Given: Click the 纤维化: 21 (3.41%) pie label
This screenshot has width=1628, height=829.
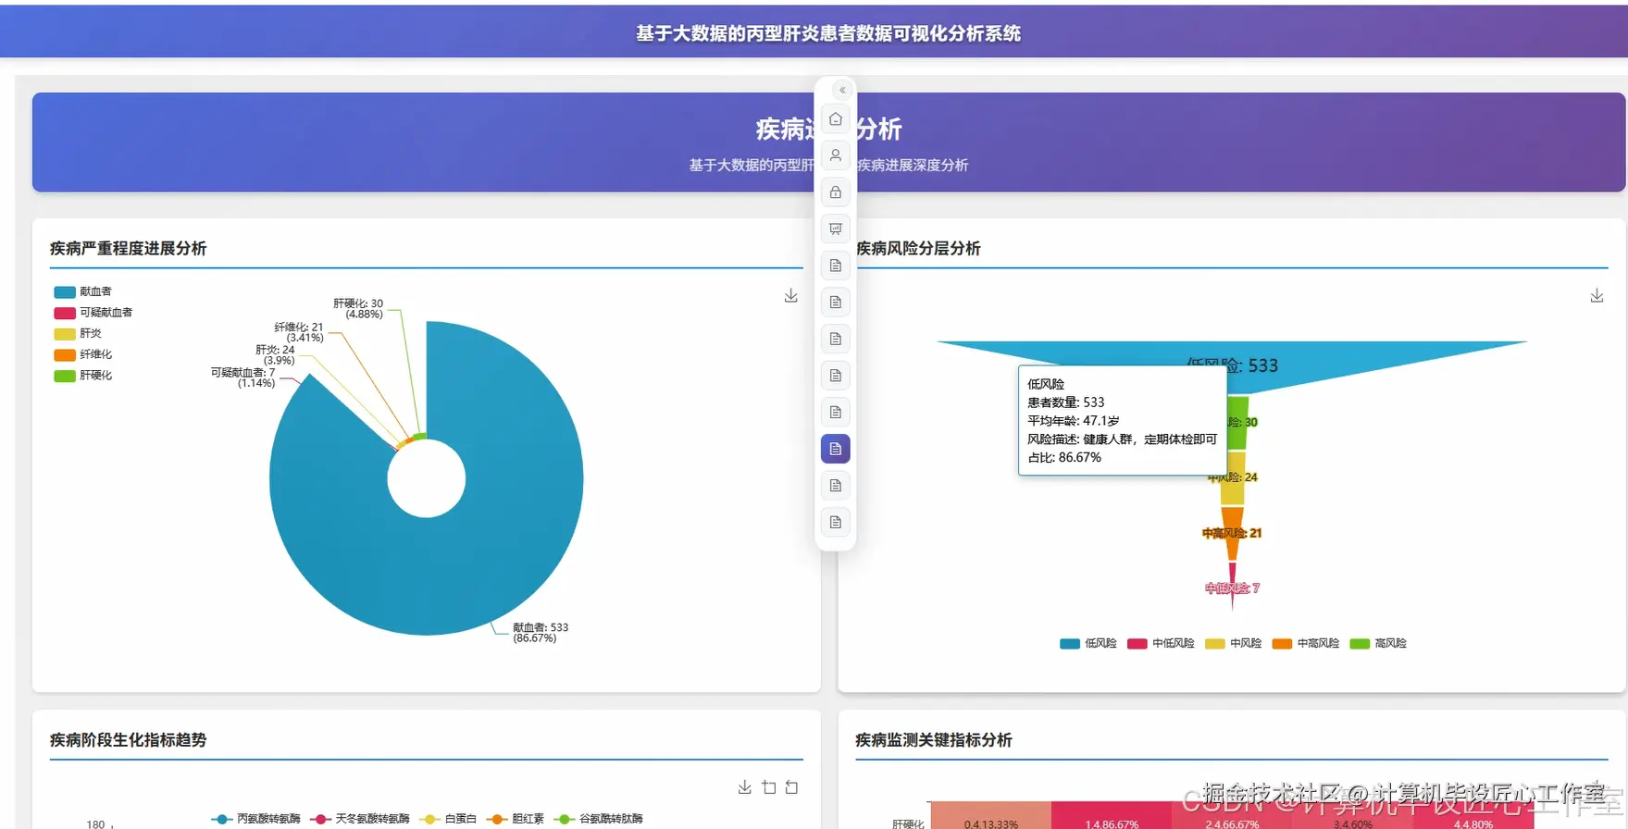Looking at the screenshot, I should coord(299,332).
